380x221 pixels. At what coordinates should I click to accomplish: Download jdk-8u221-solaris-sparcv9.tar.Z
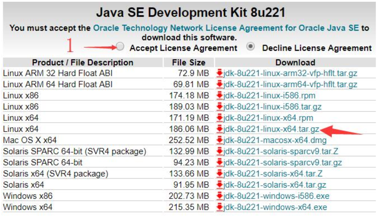point(281,151)
